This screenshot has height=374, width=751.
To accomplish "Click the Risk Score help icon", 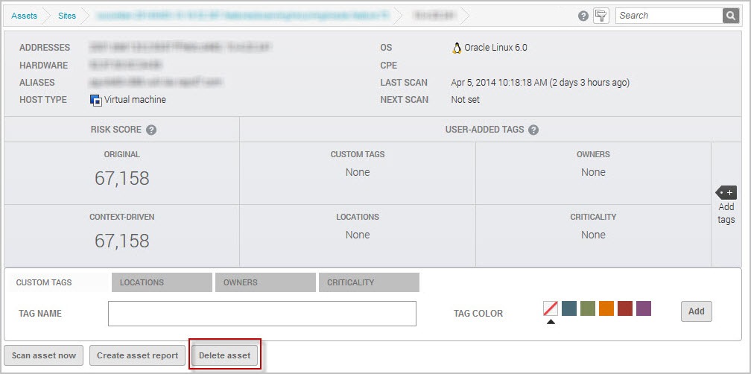I will coord(151,130).
